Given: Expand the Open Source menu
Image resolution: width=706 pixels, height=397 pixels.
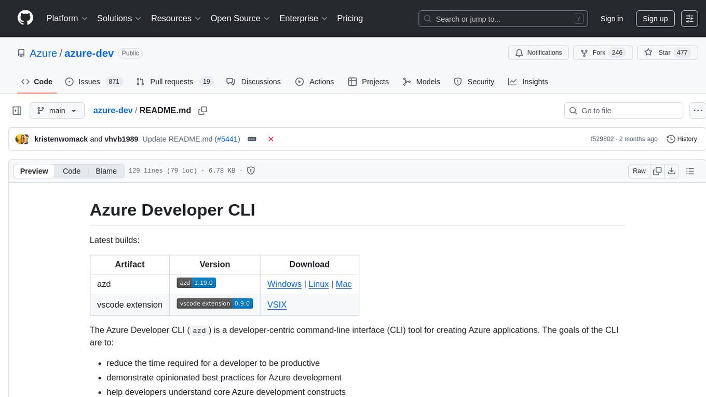Looking at the screenshot, I should [x=240, y=18].
